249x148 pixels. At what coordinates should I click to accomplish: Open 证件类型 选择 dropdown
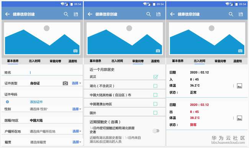pyautogui.click(x=77, y=83)
